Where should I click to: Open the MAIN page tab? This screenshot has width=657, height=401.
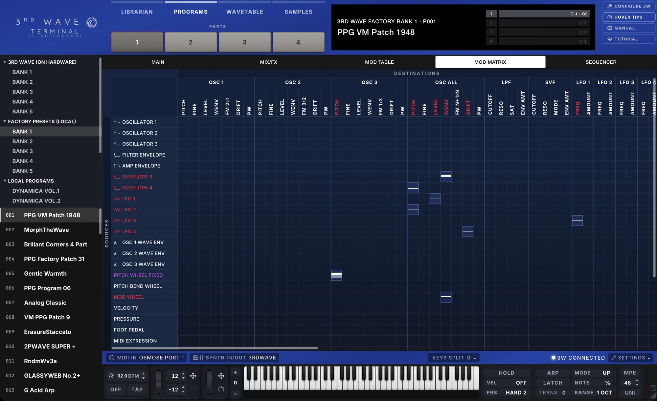pos(158,62)
